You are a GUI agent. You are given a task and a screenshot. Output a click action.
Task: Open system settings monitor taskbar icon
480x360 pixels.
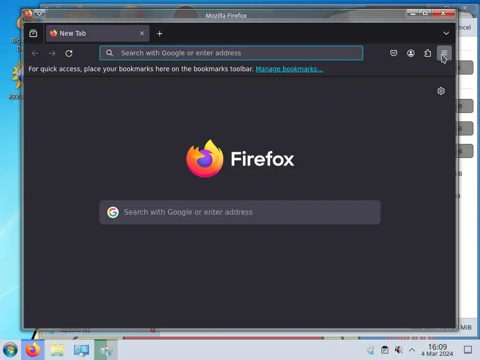click(x=82, y=350)
